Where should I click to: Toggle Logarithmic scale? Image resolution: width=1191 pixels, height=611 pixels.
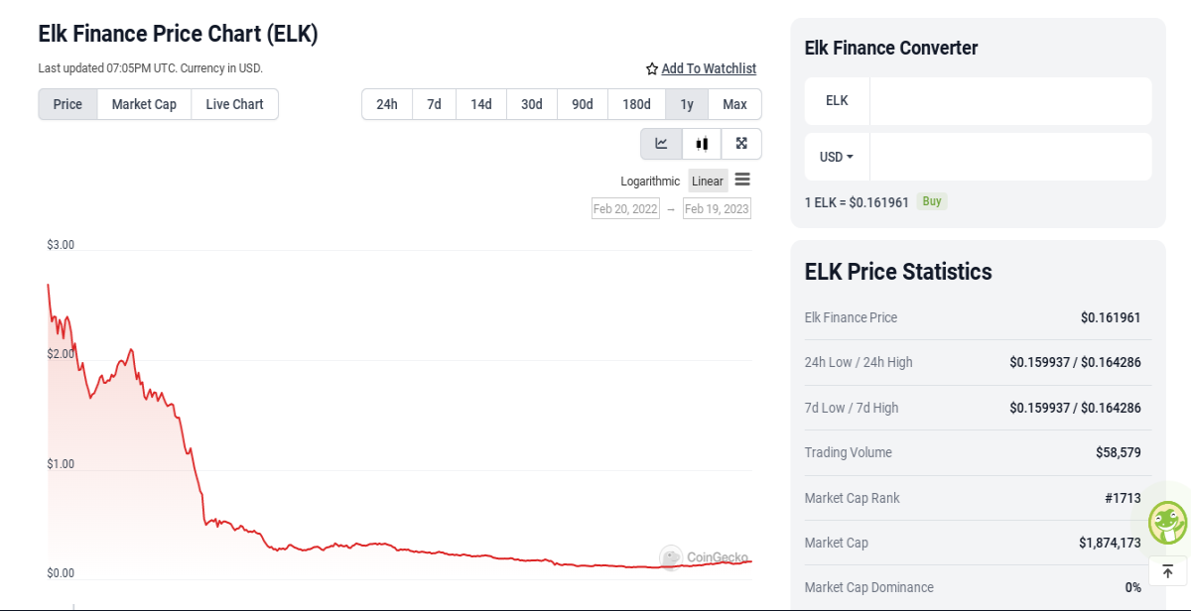pos(650,181)
